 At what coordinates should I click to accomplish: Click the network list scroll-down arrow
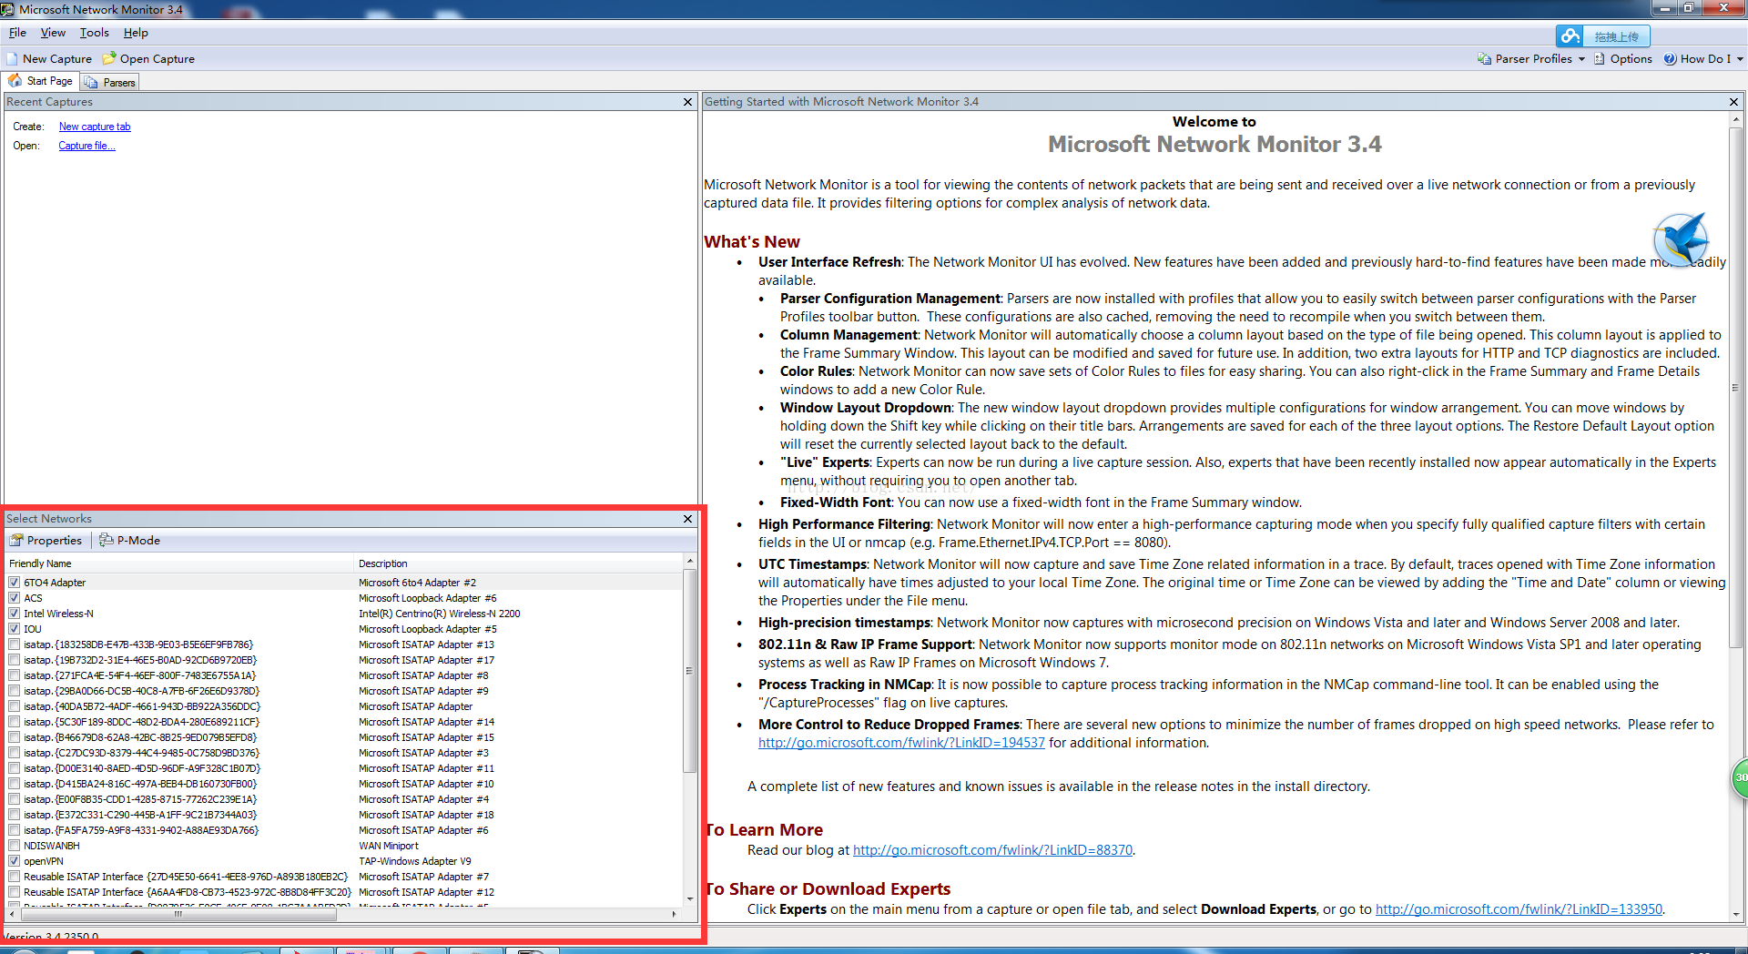tap(689, 899)
